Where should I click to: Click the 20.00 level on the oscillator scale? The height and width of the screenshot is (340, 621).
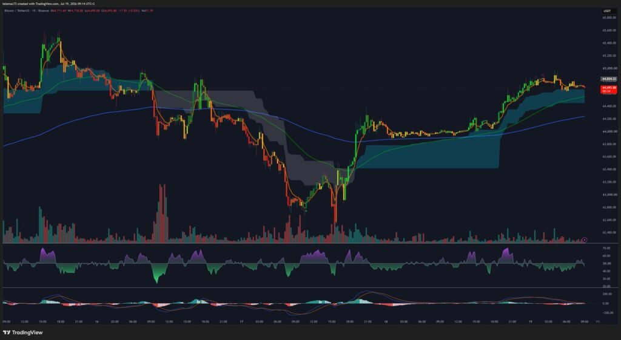pos(608,286)
